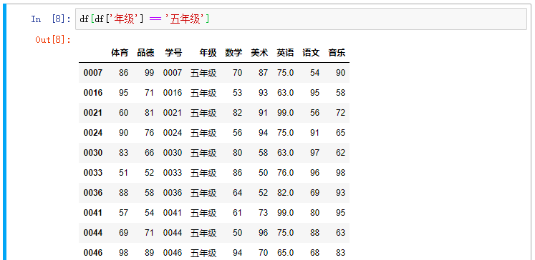Click the 五年级 cell in row 0033
This screenshot has height=260, width=535.
203,174
